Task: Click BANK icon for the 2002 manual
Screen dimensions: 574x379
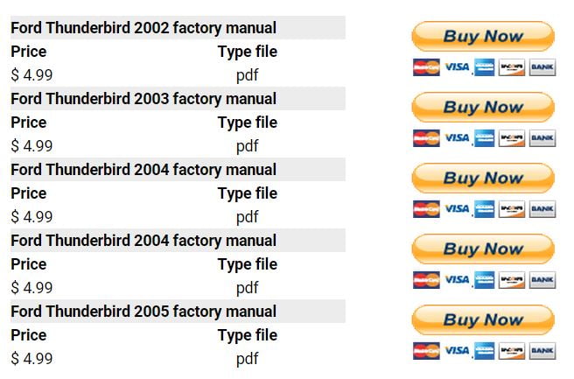Action: tap(542, 67)
